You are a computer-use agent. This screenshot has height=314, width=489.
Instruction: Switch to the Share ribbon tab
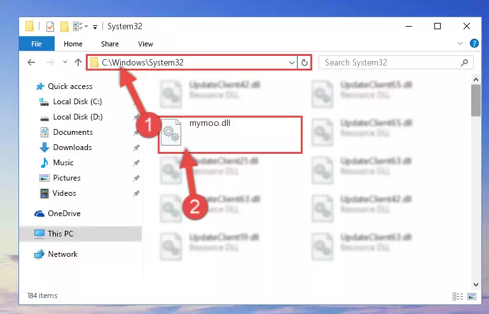[110, 44]
